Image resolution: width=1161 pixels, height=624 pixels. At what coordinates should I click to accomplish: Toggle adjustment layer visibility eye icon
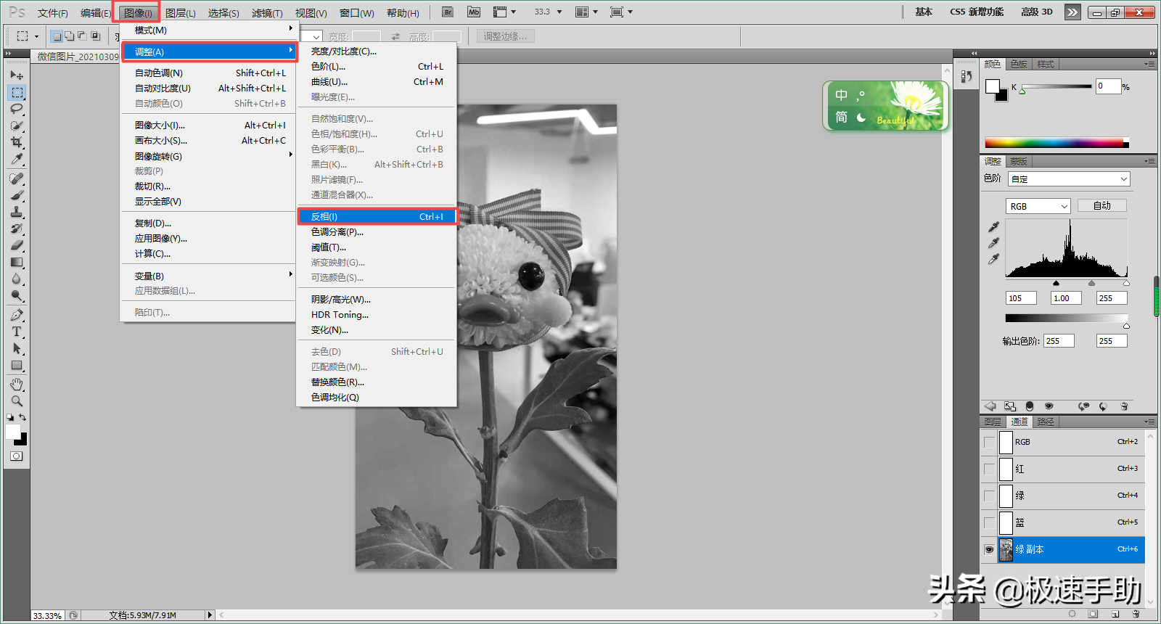click(x=1049, y=406)
